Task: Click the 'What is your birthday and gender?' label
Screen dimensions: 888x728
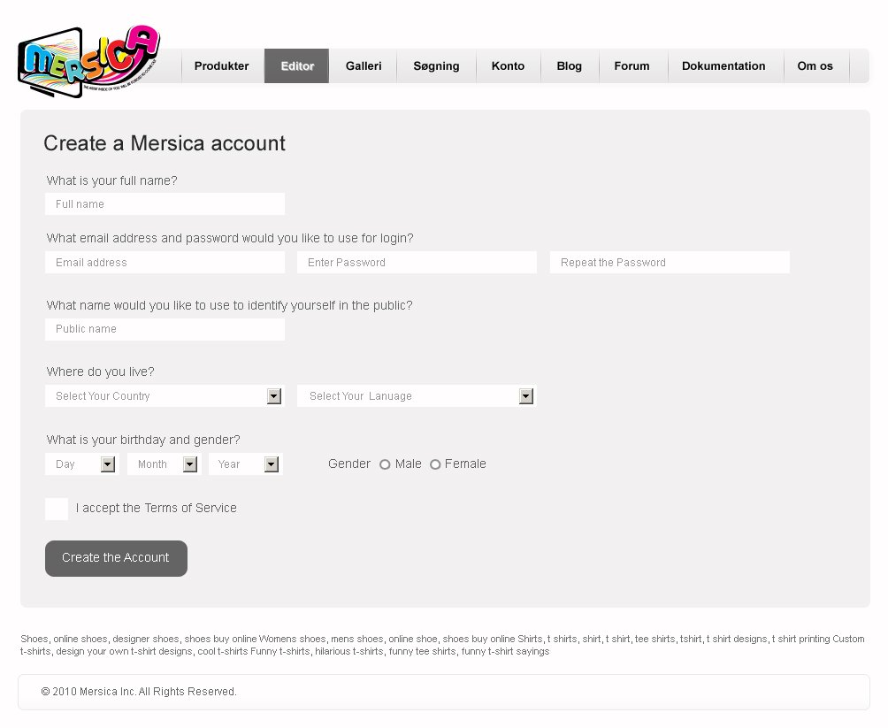Action: 143,440
